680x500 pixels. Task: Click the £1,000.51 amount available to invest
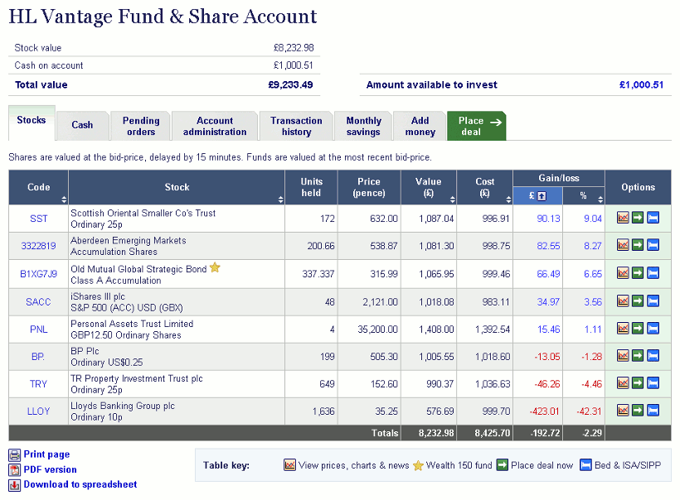641,84
